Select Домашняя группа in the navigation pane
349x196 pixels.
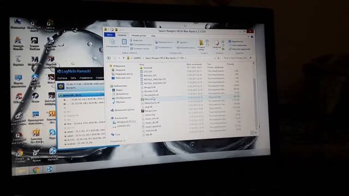tap(123, 110)
